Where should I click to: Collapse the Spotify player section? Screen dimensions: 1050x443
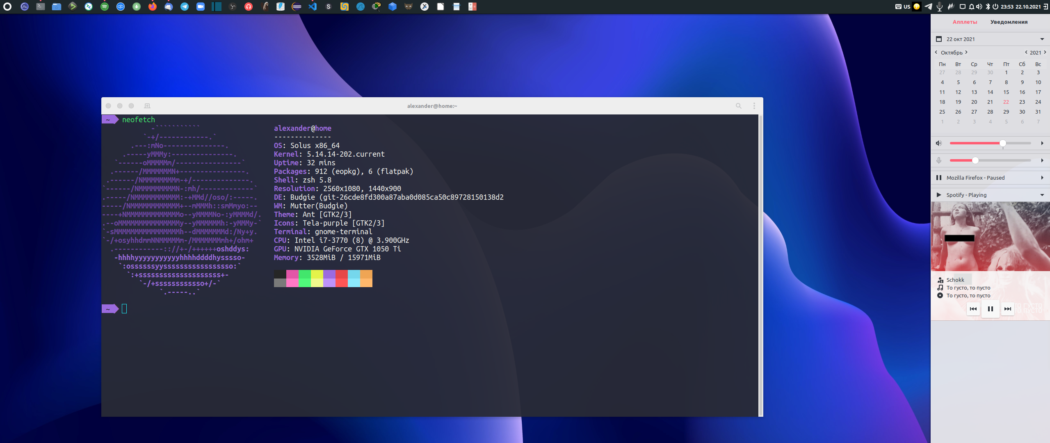point(1042,195)
